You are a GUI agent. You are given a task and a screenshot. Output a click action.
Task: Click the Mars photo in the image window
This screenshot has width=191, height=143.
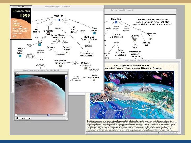click(40, 95)
